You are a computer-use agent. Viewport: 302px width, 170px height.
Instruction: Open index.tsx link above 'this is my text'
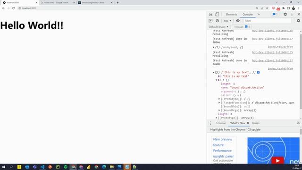click(x=280, y=68)
